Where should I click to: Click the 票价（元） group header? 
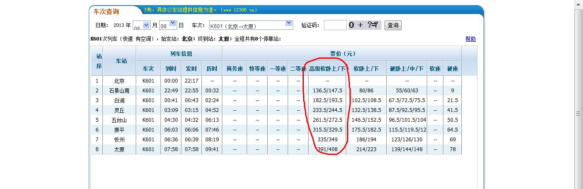(342, 54)
